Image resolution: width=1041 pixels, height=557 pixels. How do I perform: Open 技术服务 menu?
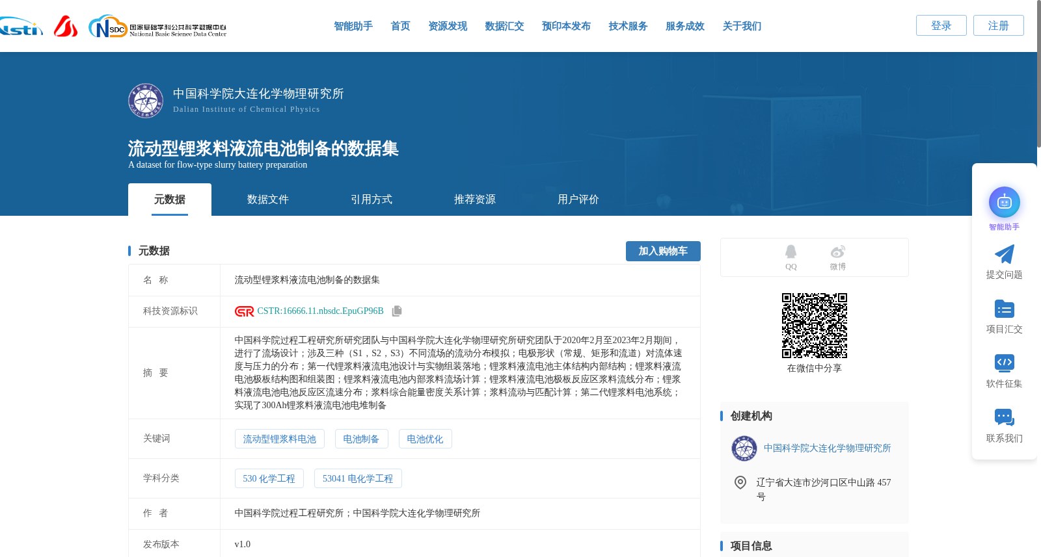628,26
